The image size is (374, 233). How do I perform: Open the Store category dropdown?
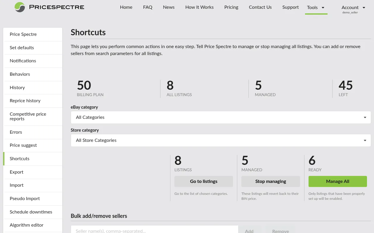click(x=221, y=140)
